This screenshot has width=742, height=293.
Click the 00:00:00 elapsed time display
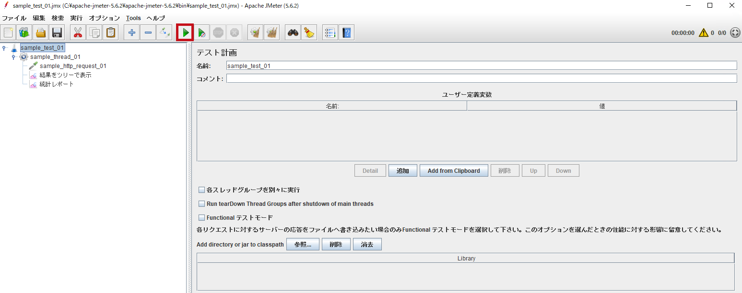[x=683, y=33]
